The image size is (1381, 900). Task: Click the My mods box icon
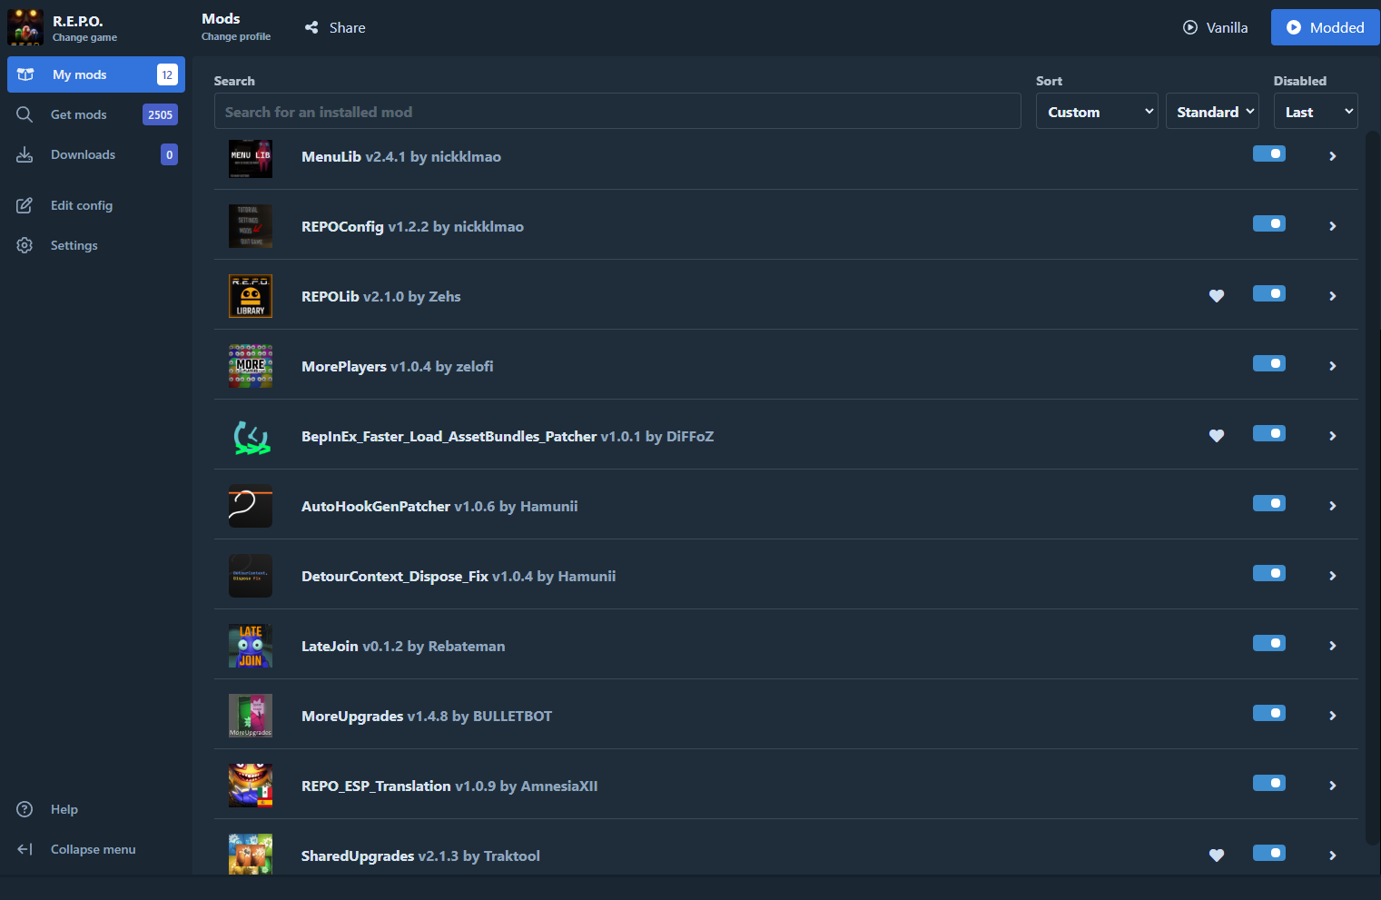(25, 74)
